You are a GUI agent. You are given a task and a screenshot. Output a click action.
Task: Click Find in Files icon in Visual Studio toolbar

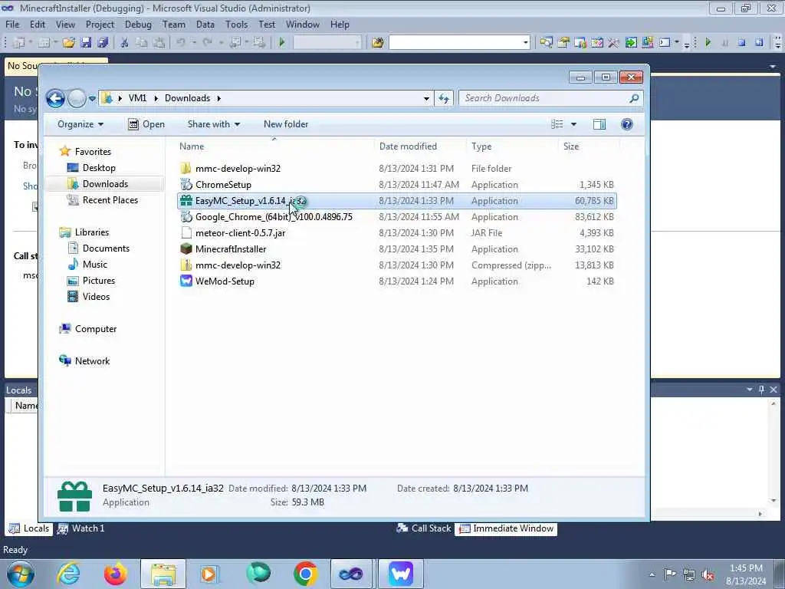378,43
